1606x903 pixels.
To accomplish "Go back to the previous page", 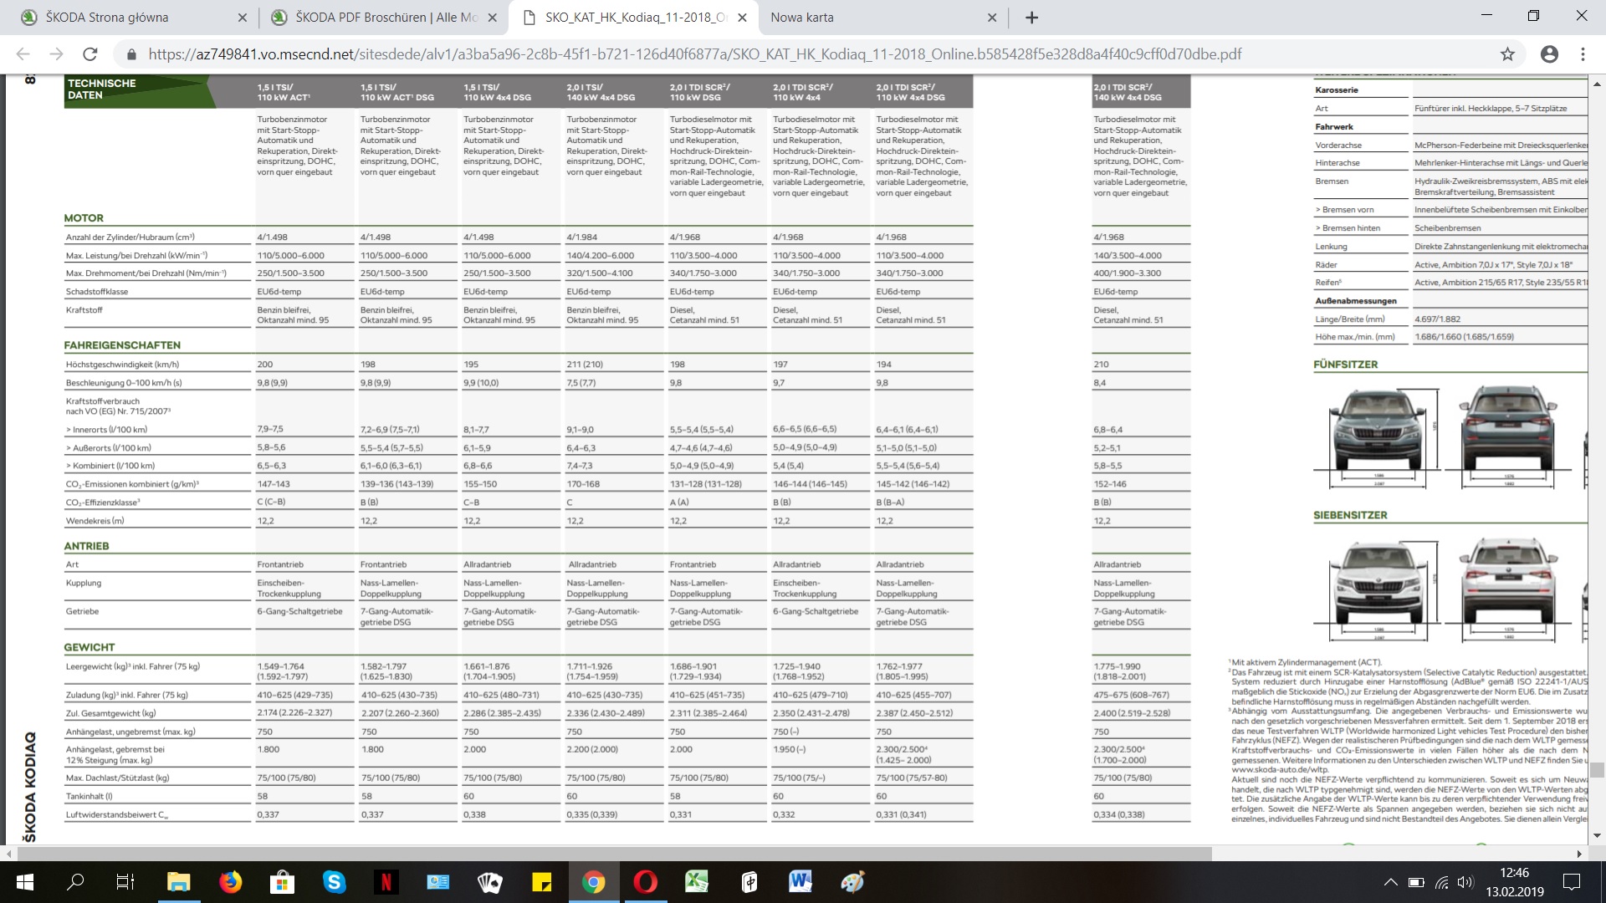I will point(23,54).
